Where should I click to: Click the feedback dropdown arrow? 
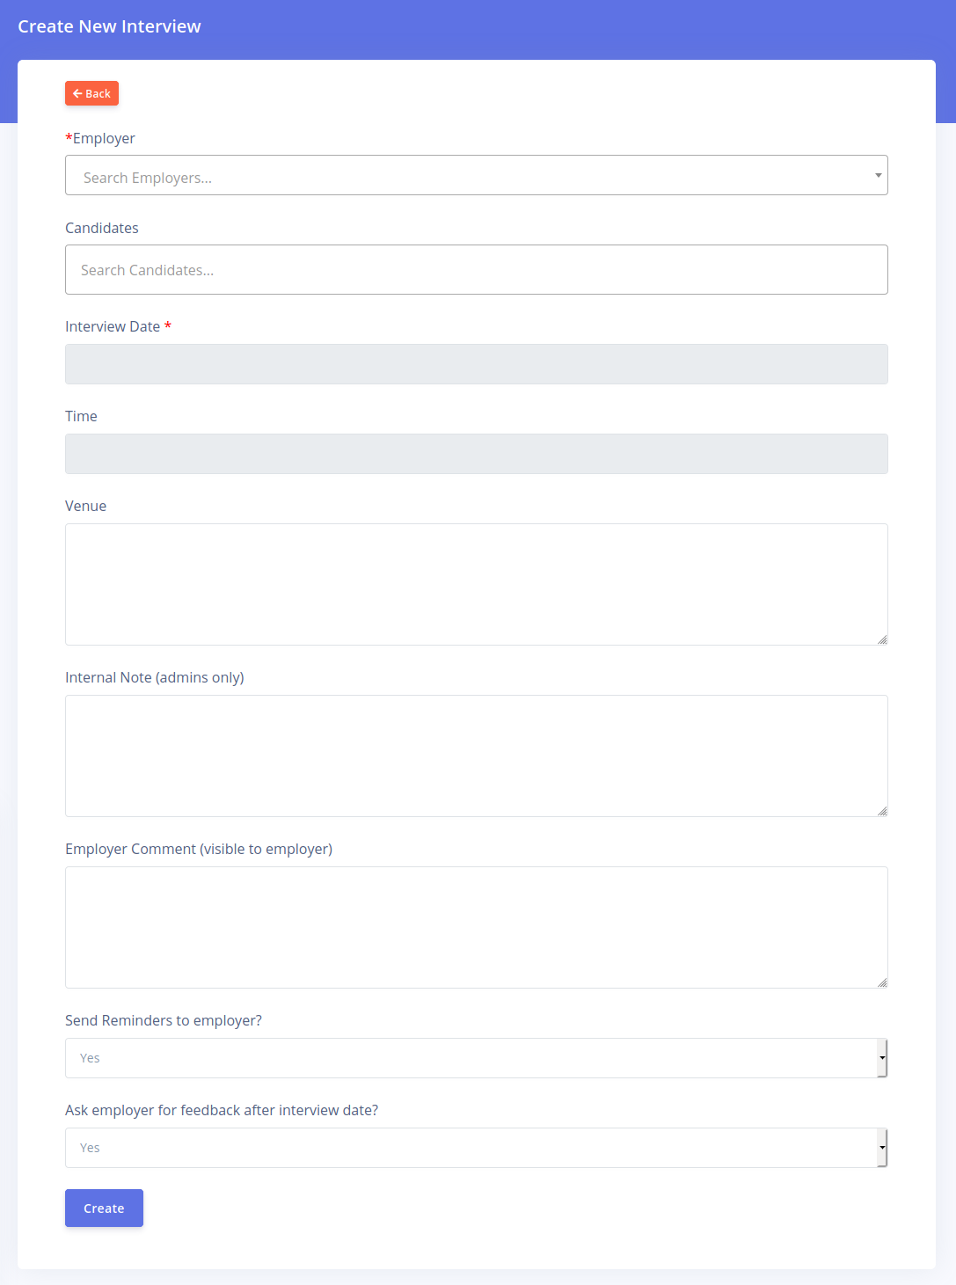coord(882,1148)
